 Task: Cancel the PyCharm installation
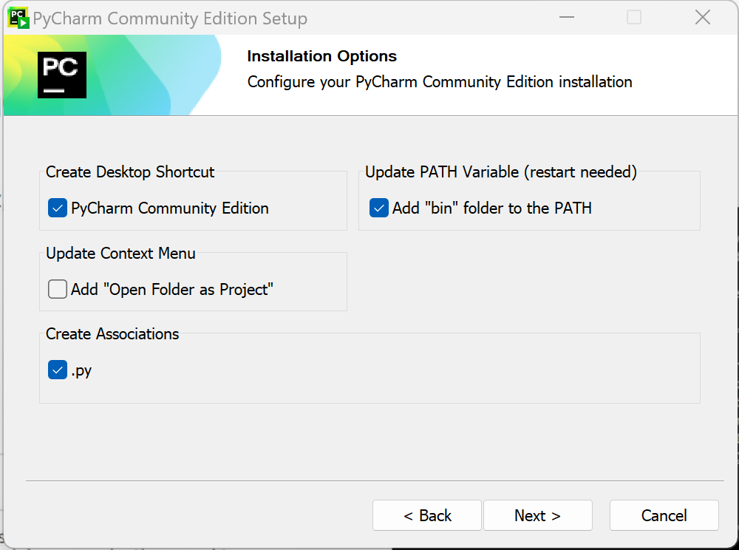click(x=664, y=515)
